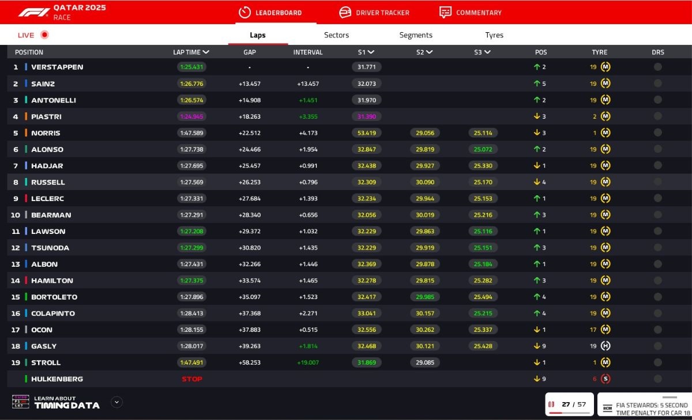Click Verstappen's DRS indicator dot
The height and width of the screenshot is (420, 692).
click(658, 67)
